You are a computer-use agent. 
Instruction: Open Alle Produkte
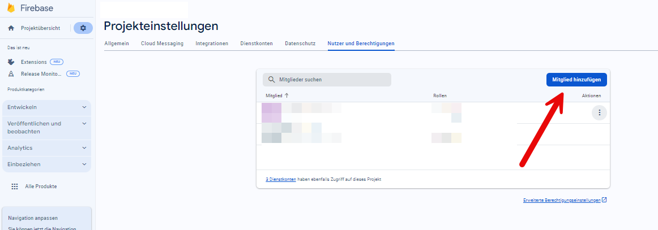pos(41,186)
